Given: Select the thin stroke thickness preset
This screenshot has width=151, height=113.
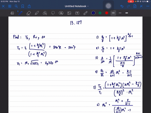Looking at the screenshot, I should point(120,13).
